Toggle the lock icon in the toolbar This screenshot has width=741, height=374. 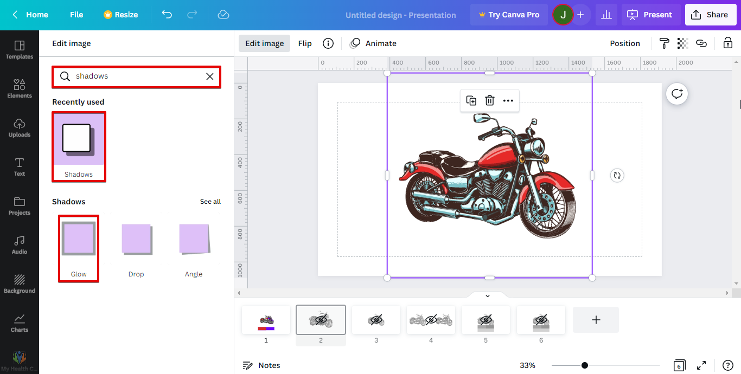(x=727, y=43)
